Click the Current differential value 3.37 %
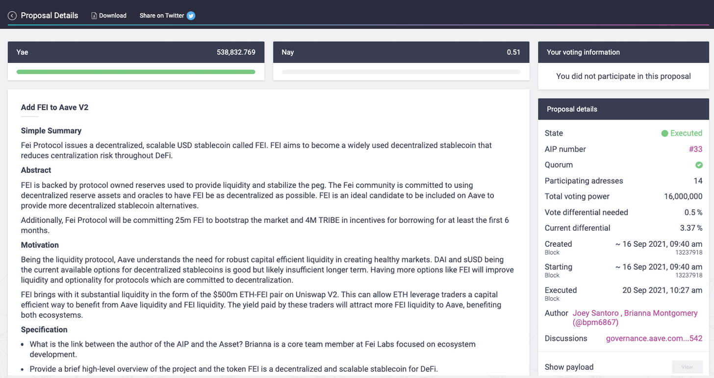714x378 pixels. [x=690, y=228]
